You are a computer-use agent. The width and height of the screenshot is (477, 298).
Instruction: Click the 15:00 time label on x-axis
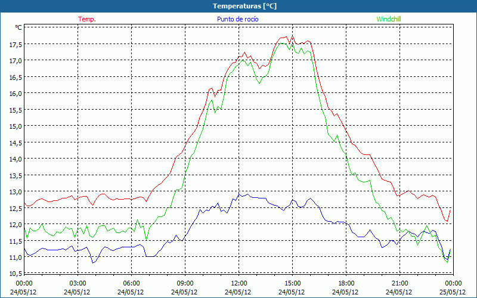pyautogui.click(x=292, y=284)
